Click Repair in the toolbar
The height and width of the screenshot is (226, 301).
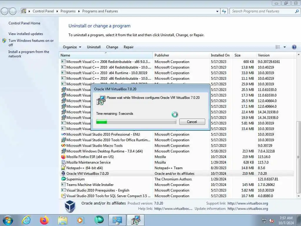tap(129, 47)
